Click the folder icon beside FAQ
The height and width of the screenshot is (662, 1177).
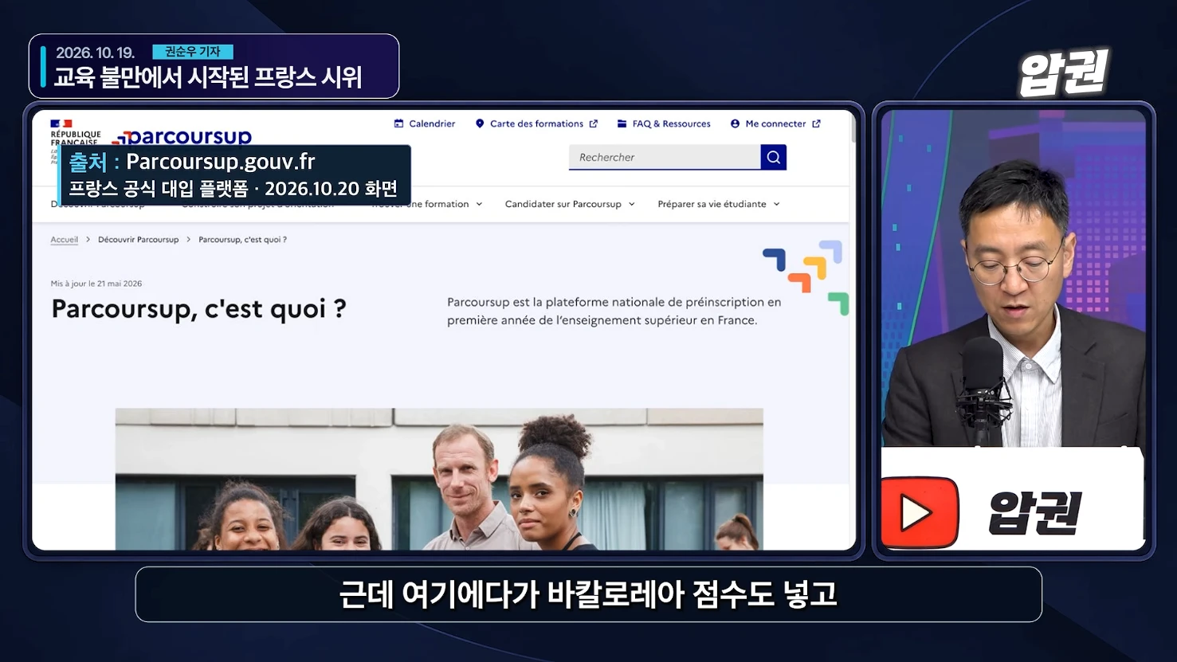point(622,123)
